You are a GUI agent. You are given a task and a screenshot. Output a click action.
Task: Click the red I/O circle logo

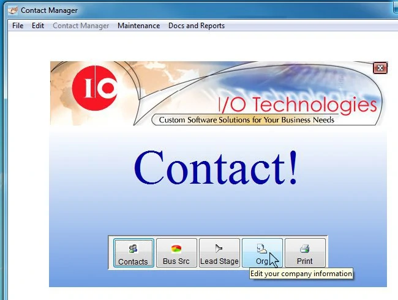(x=95, y=88)
